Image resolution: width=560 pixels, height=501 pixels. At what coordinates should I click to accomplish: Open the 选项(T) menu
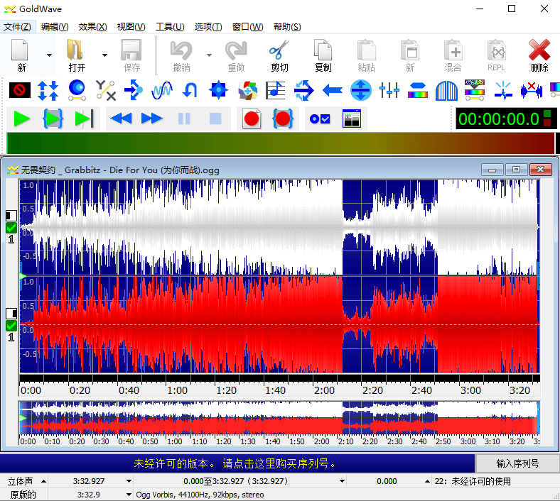point(208,27)
